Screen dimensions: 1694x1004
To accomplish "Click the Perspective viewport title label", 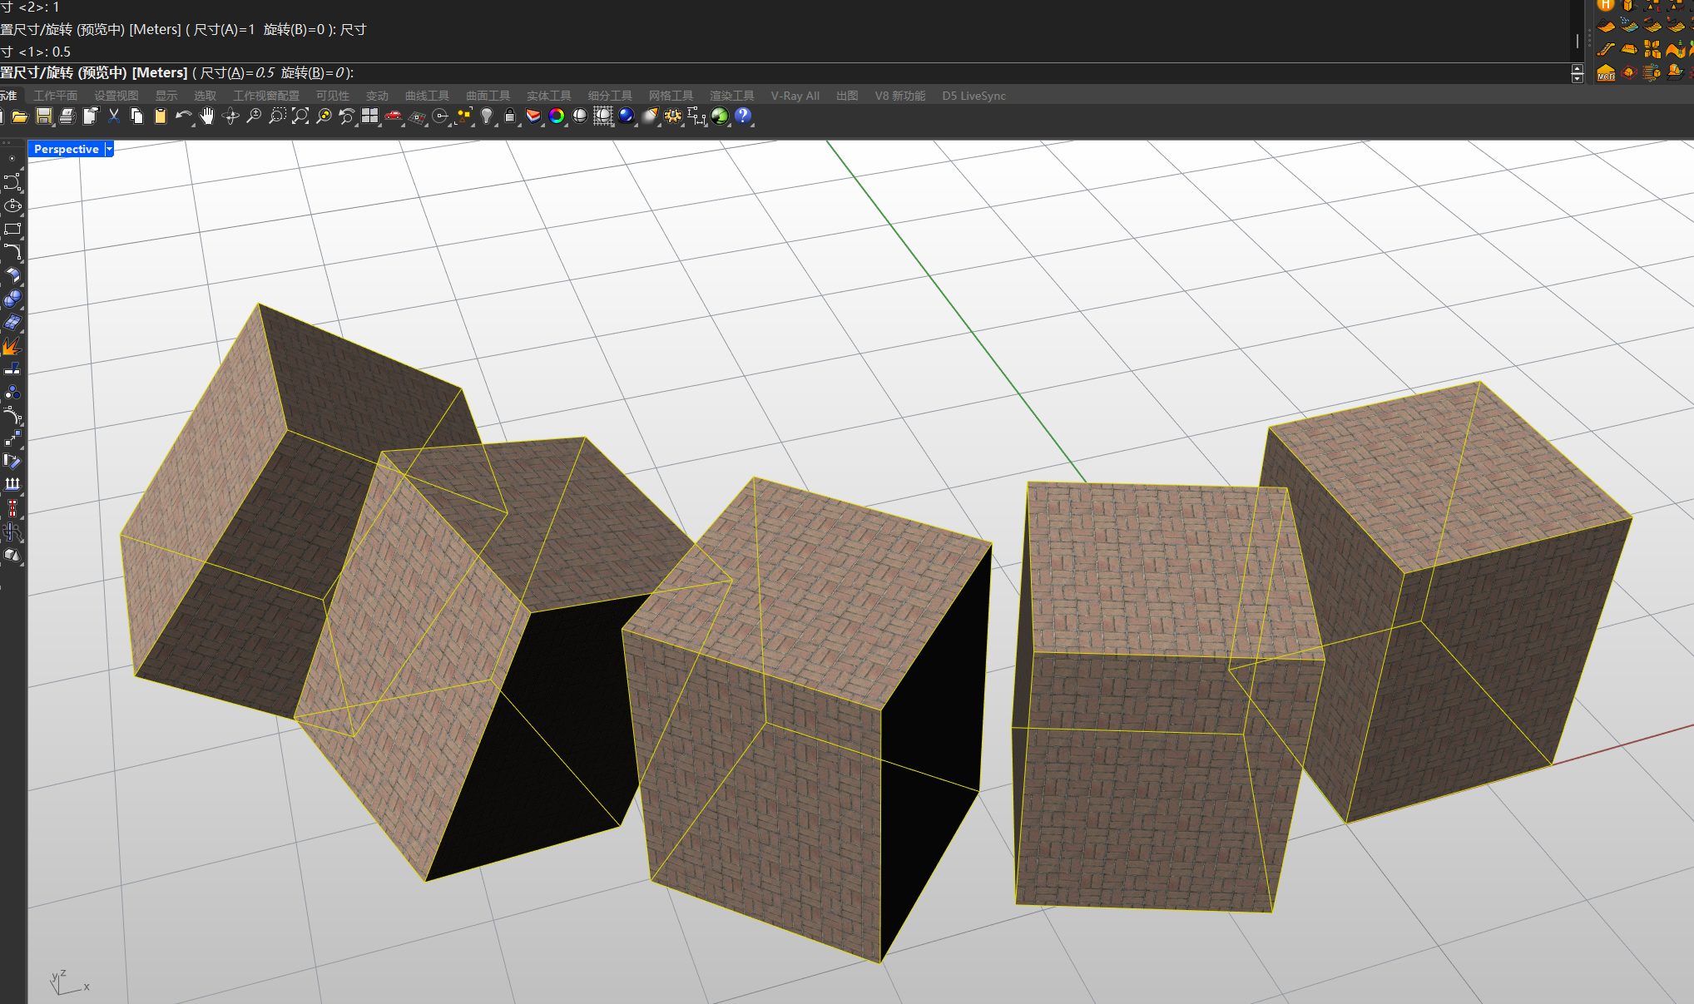I will pos(66,149).
